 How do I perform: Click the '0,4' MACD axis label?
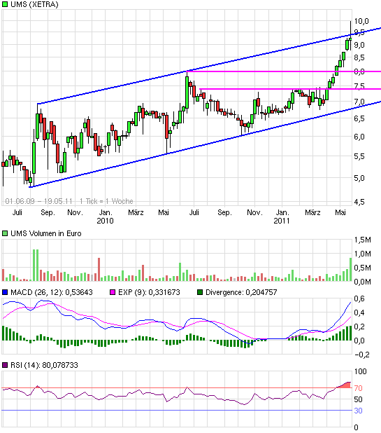click(359, 312)
